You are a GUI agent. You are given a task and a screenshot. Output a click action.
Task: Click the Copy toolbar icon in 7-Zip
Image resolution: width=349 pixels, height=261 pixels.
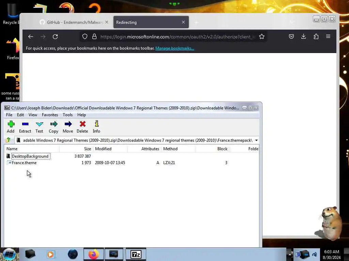point(54,127)
